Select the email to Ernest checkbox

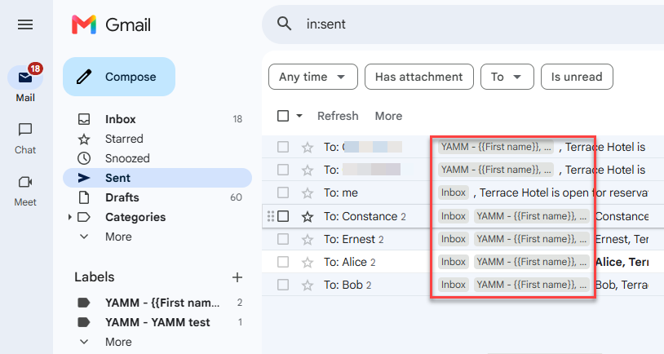click(283, 239)
